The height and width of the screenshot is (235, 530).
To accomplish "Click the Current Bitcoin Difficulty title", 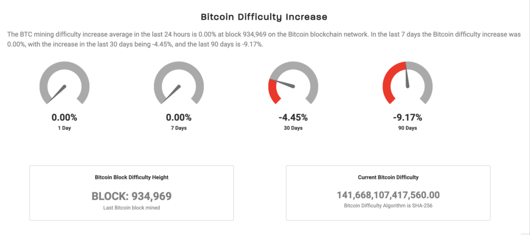I will tap(388, 177).
